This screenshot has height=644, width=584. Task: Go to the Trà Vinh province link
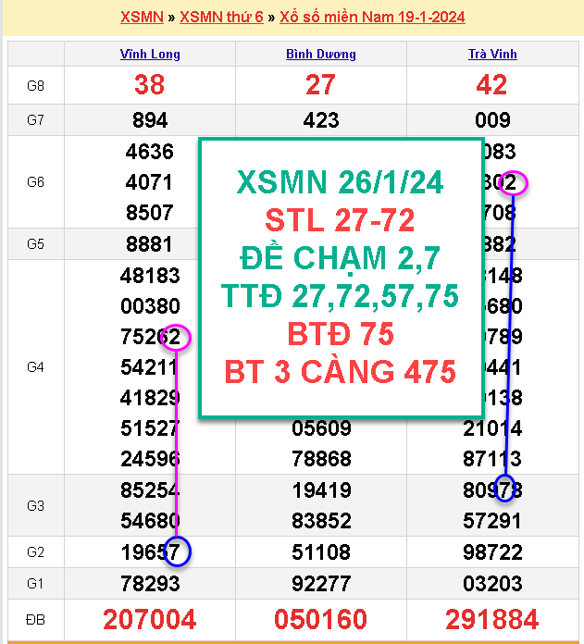[491, 54]
